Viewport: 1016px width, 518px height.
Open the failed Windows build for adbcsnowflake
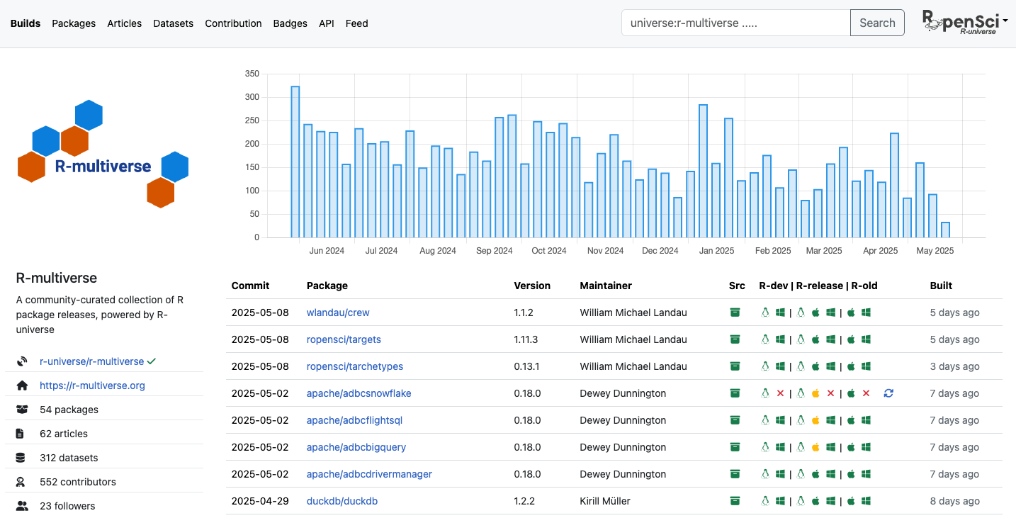pos(780,393)
